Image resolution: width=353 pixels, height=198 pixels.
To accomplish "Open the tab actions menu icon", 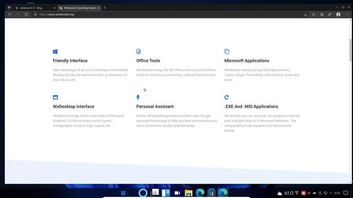I will click(x=9, y=8).
